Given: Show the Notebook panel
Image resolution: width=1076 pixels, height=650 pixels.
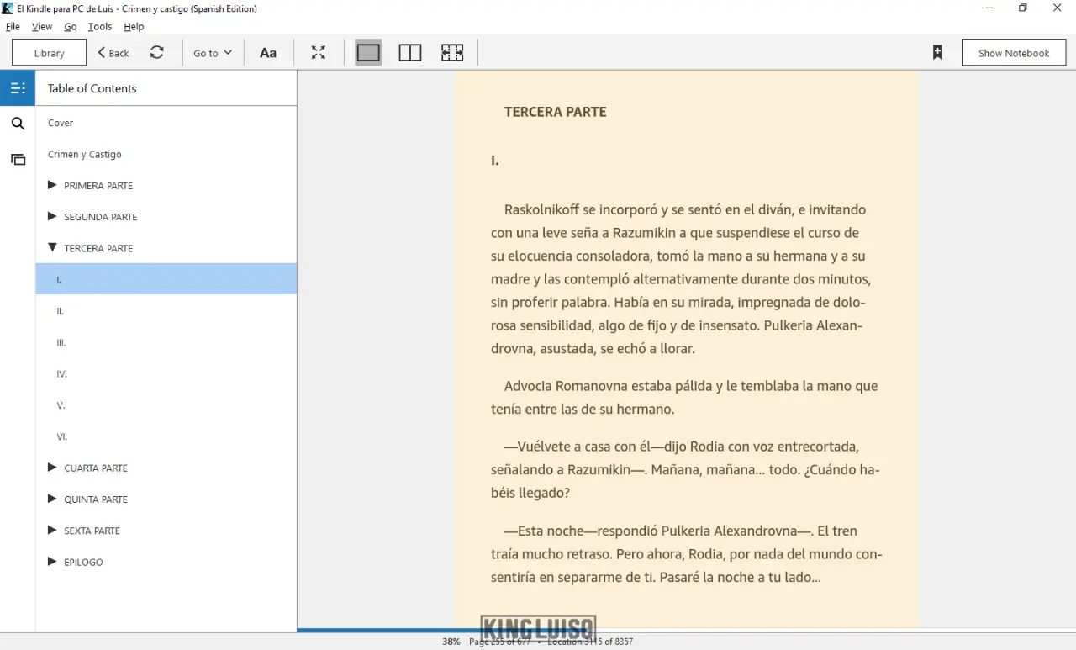Looking at the screenshot, I should [1014, 53].
